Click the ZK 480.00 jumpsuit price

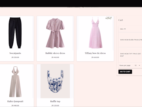pos(15,106)
